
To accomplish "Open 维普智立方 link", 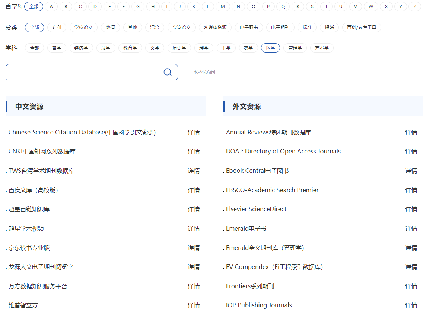I will point(23,305).
